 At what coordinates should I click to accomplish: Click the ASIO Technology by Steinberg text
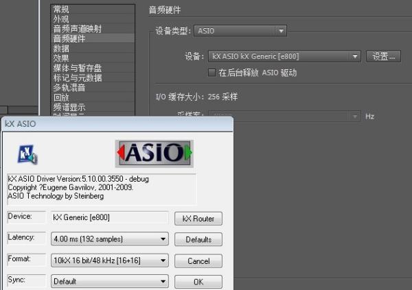[x=56, y=196]
